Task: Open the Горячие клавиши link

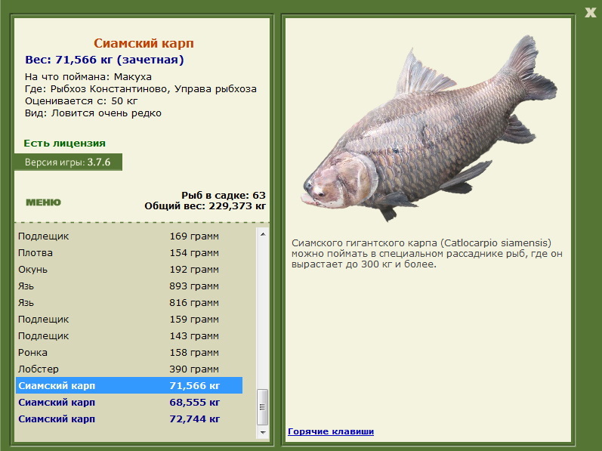Action: 331,431
